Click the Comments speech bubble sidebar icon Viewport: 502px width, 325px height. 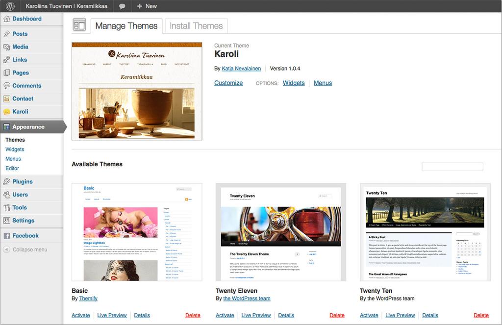[7, 85]
